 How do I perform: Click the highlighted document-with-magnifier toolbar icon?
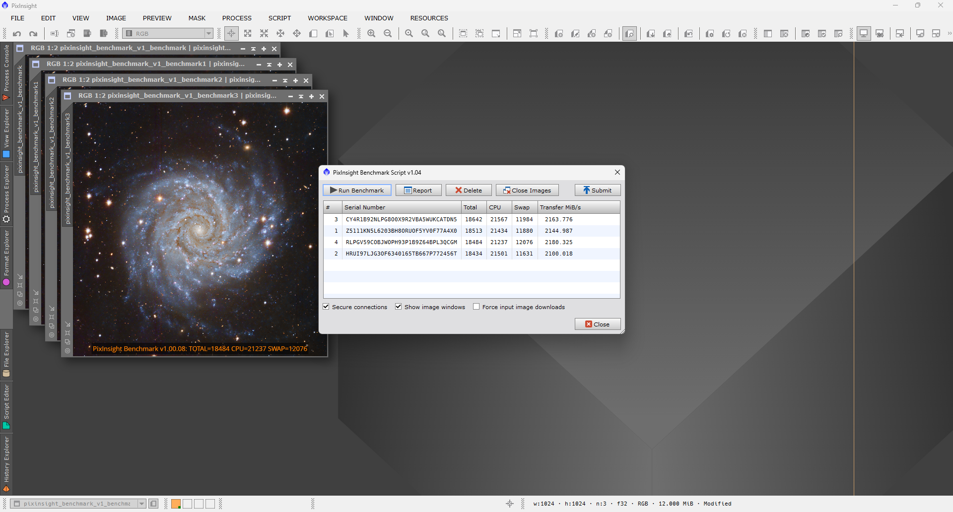tap(629, 34)
